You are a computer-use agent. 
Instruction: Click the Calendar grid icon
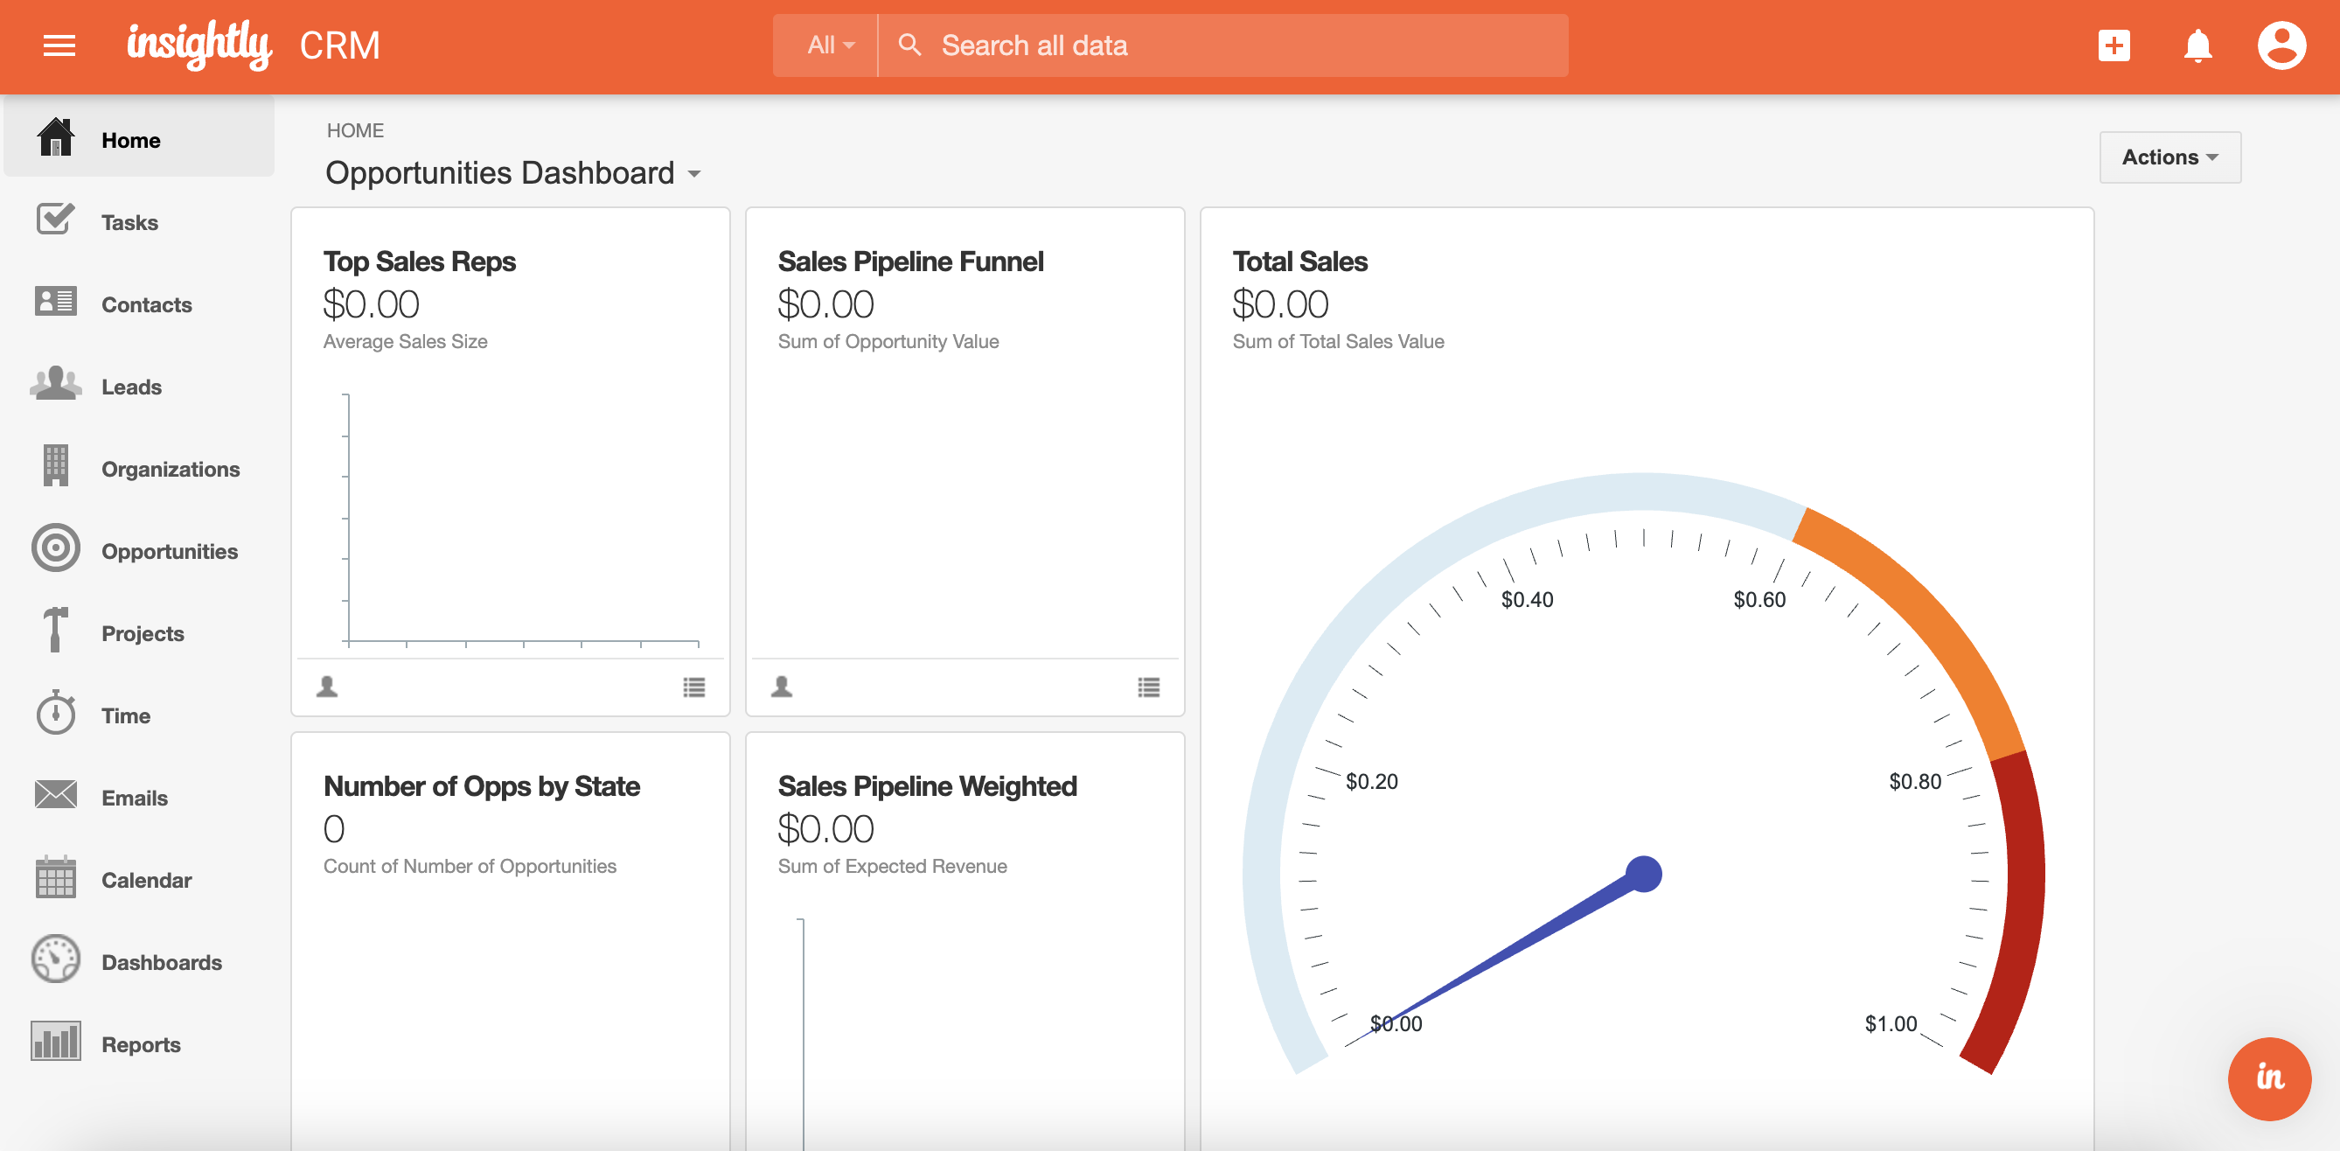[x=55, y=876]
